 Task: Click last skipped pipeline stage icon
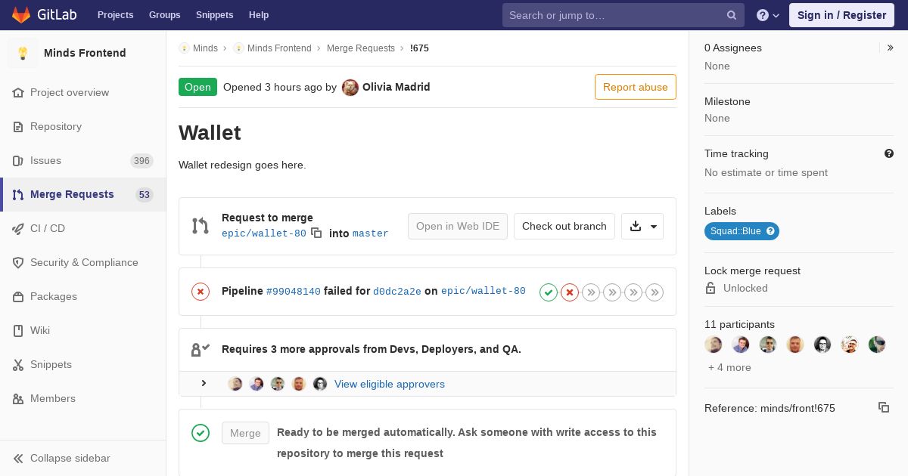click(x=655, y=292)
